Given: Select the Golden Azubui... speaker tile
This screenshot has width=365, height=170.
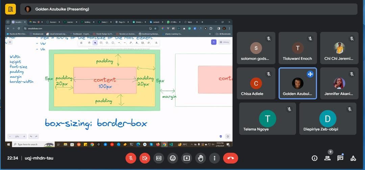Looking at the screenshot, I should click(298, 83).
